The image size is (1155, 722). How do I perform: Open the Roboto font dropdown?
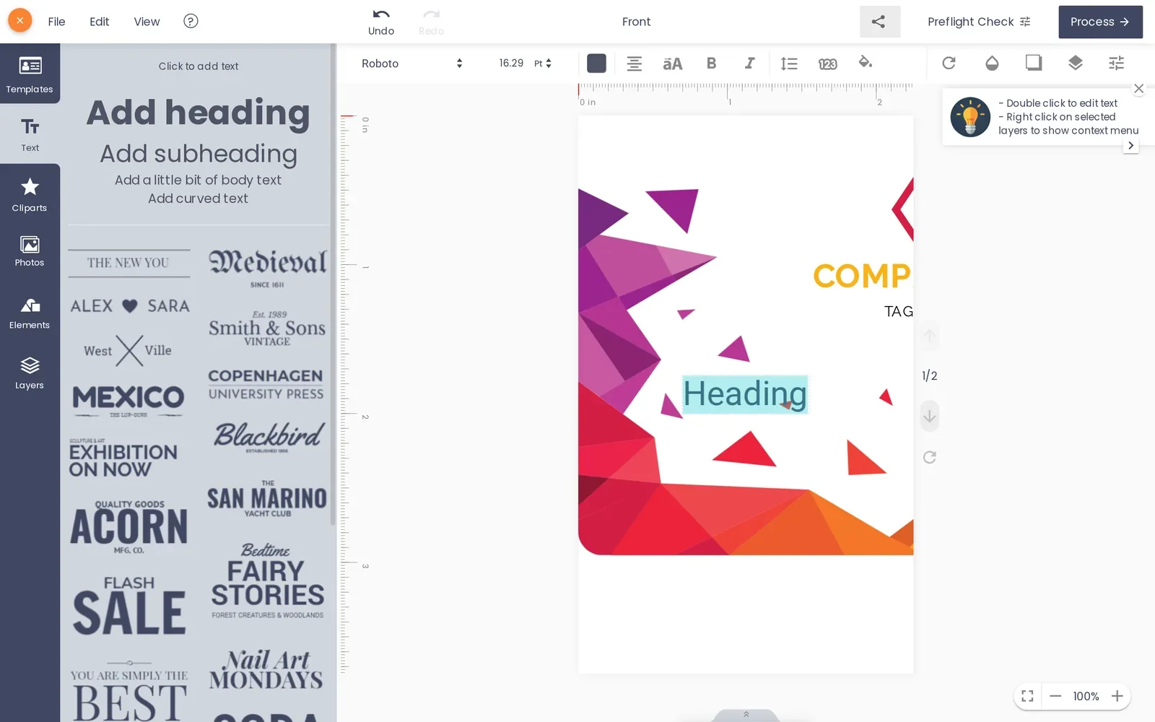coord(412,64)
